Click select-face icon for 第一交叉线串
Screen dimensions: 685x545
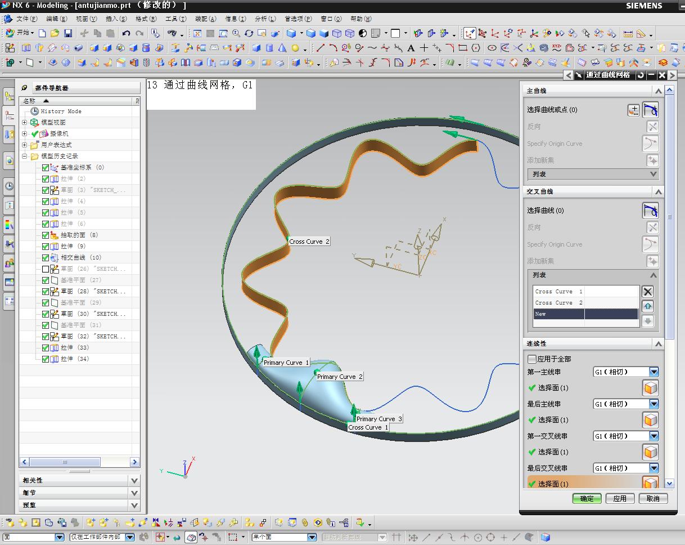point(651,452)
